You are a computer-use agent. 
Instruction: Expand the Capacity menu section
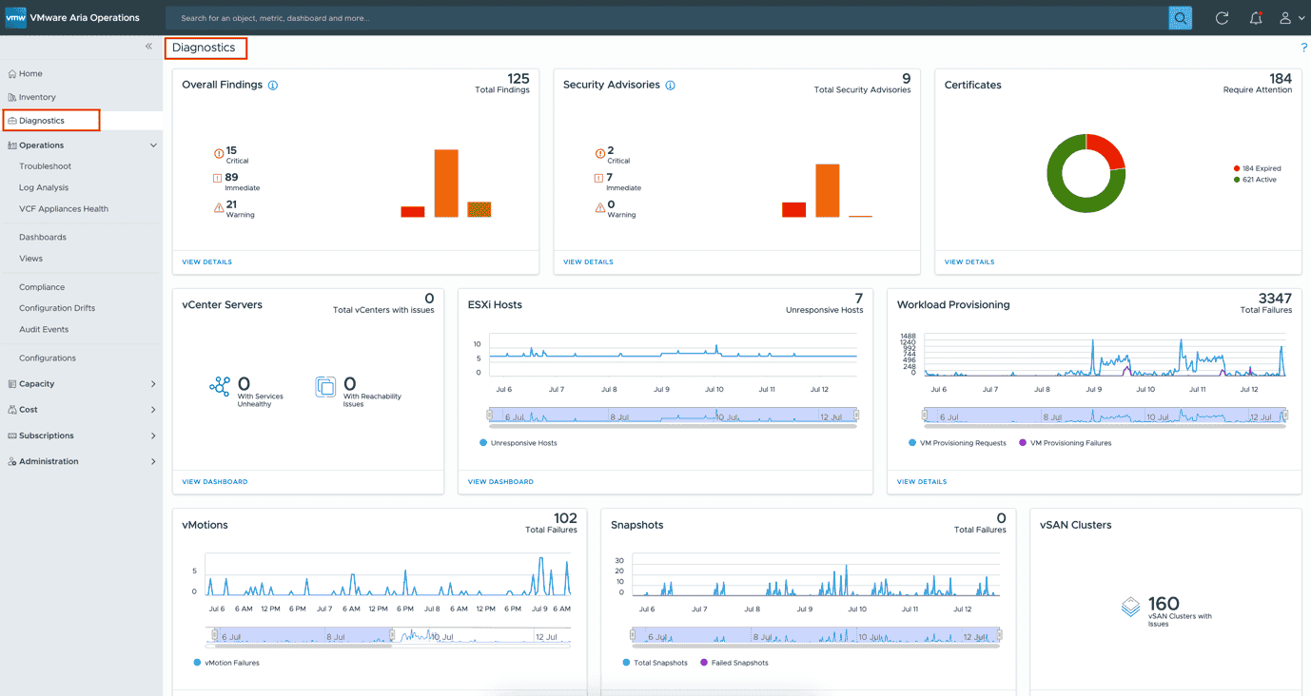click(x=153, y=384)
